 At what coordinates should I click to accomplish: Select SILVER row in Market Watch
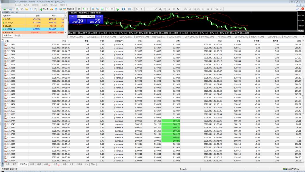point(33,26)
